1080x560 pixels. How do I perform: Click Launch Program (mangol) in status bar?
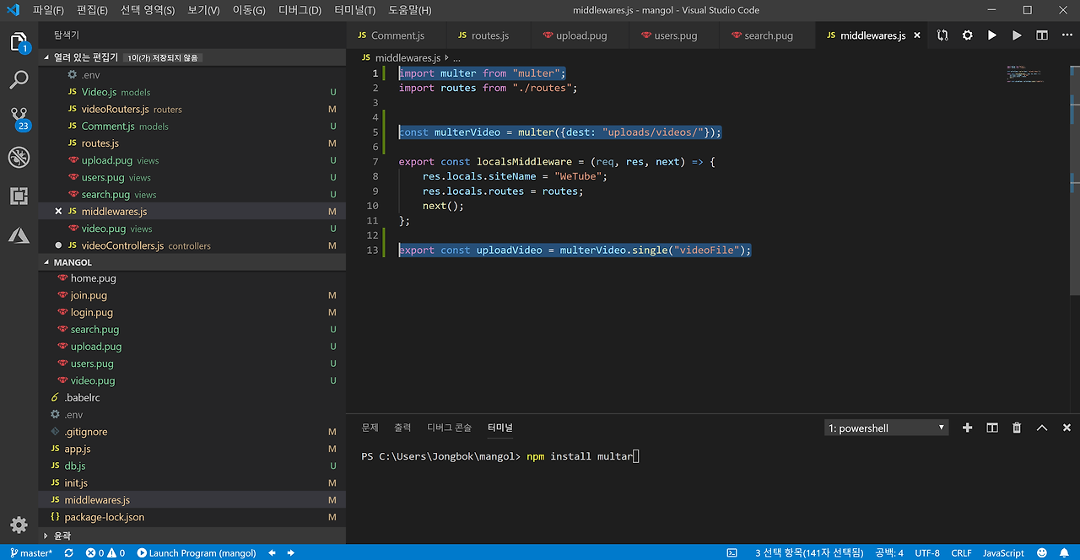196,553
